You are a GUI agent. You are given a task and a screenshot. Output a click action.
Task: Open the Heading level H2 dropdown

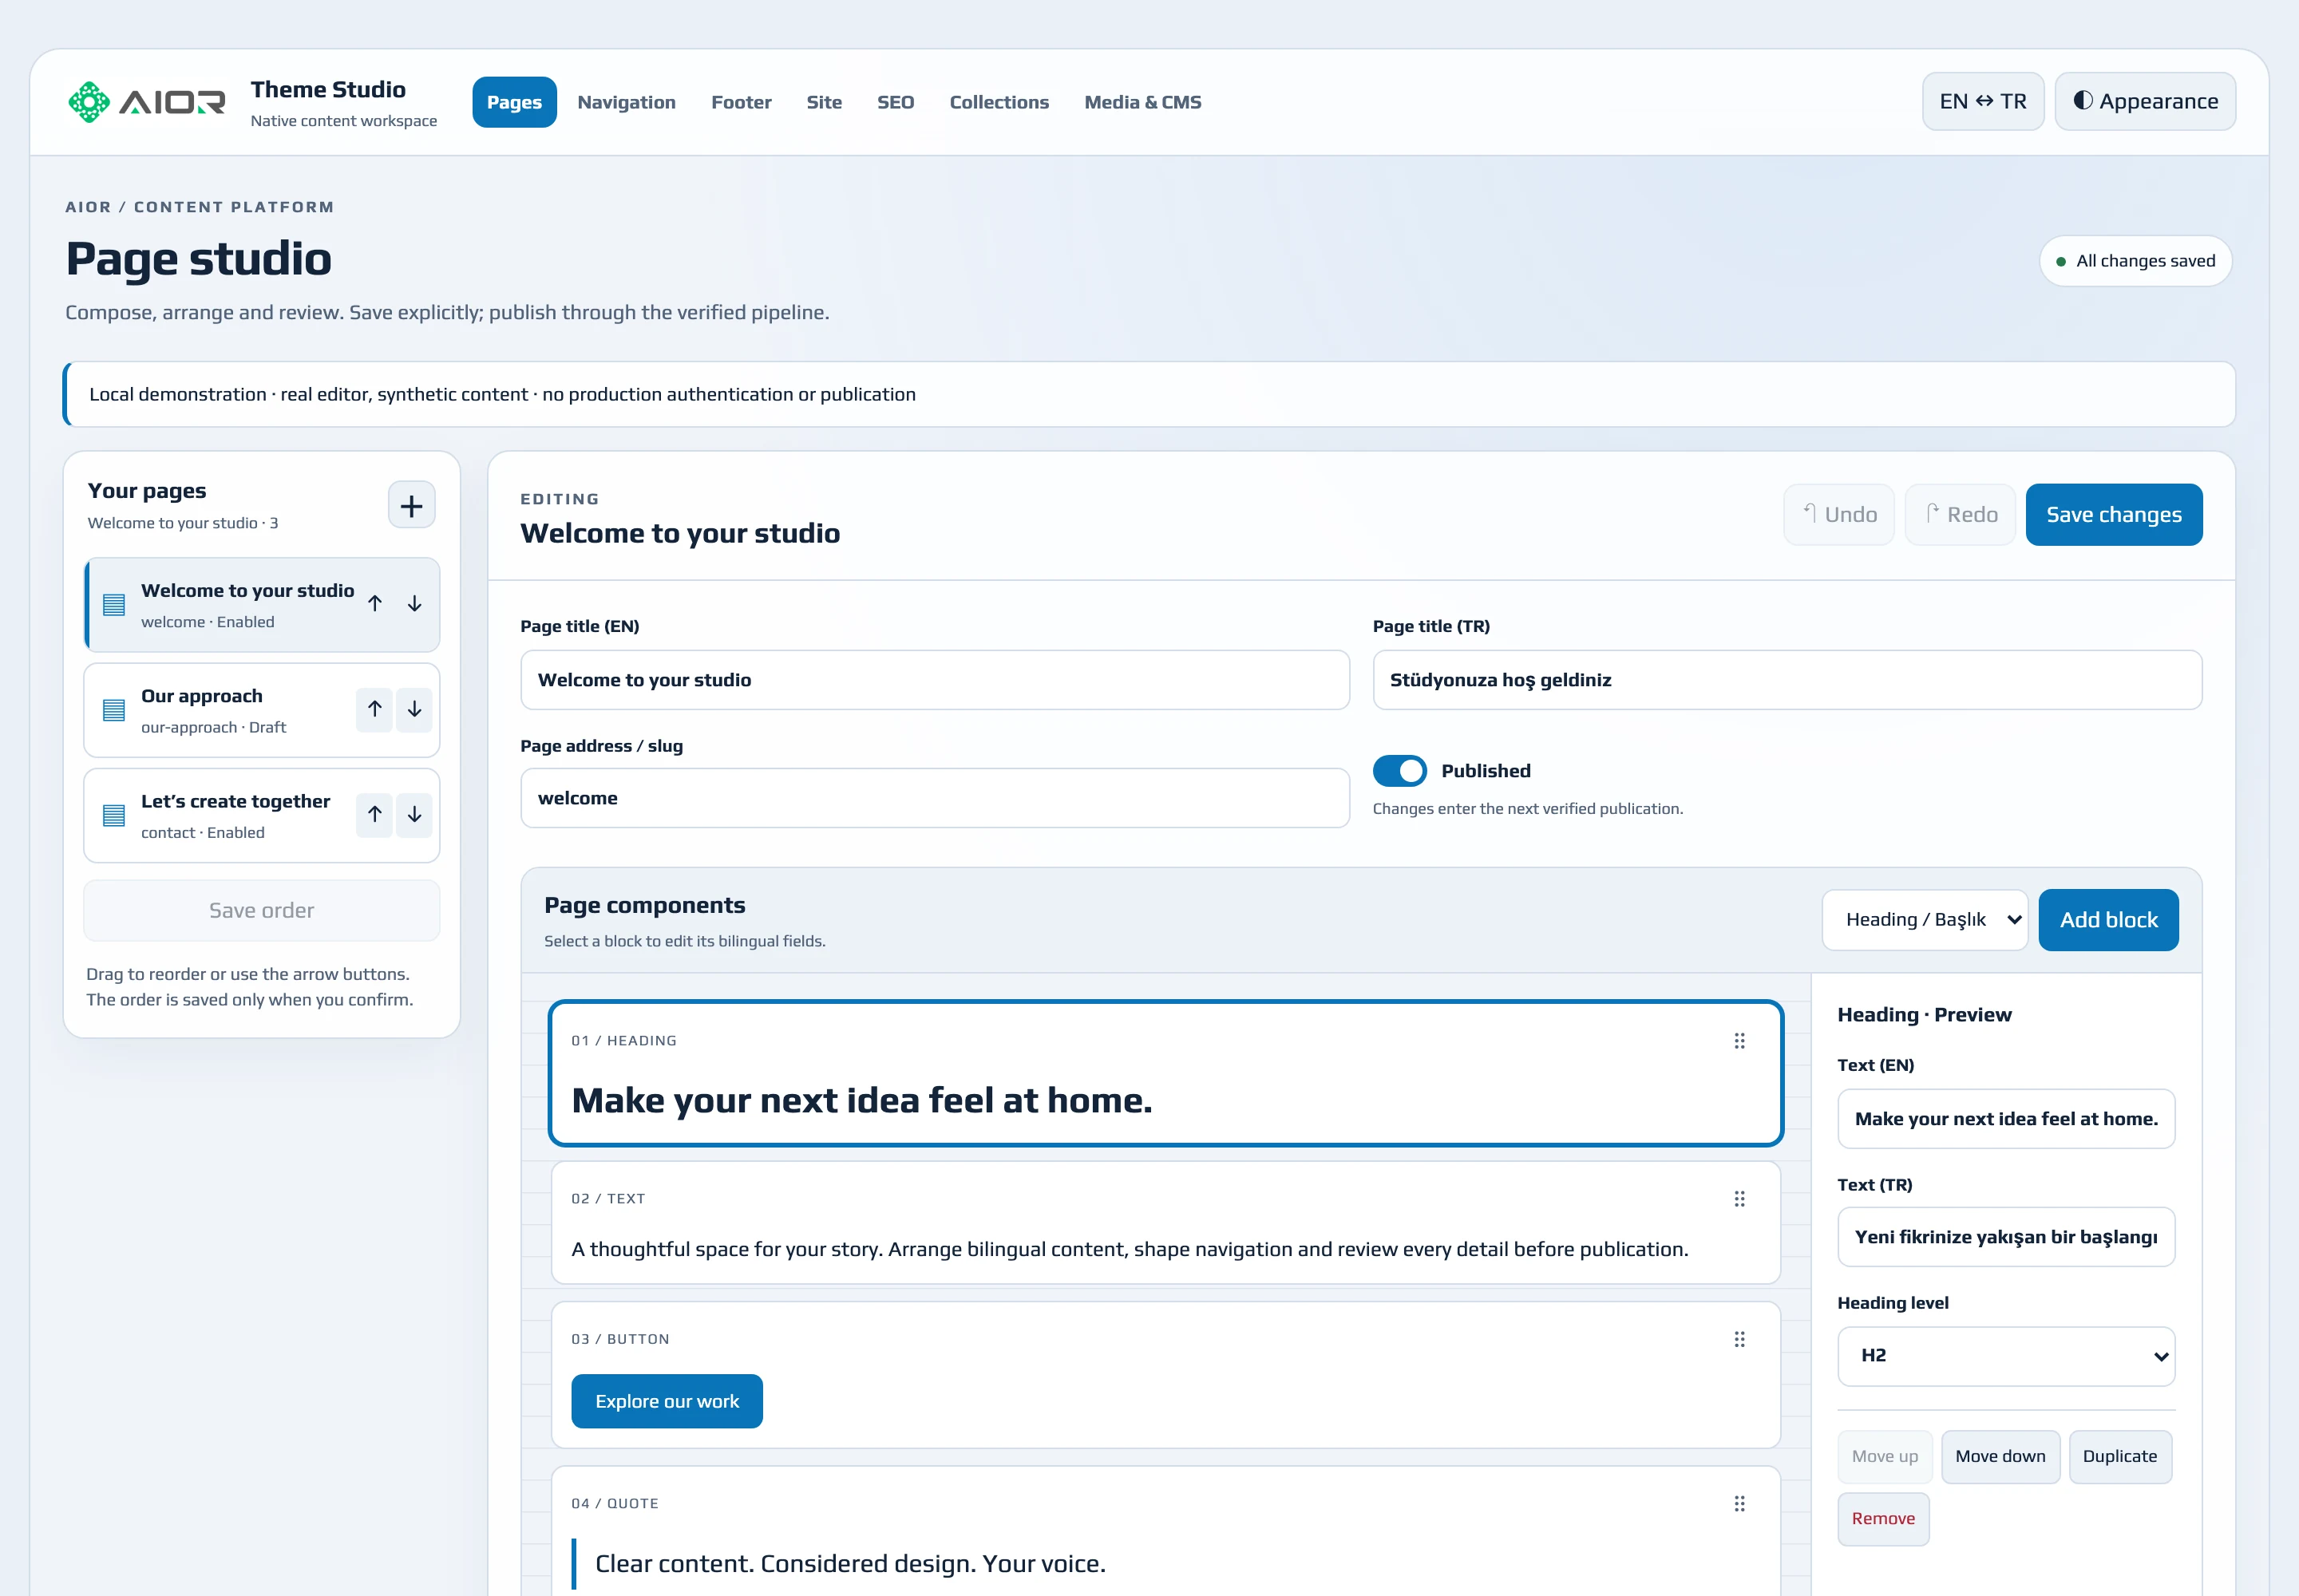click(x=2006, y=1356)
